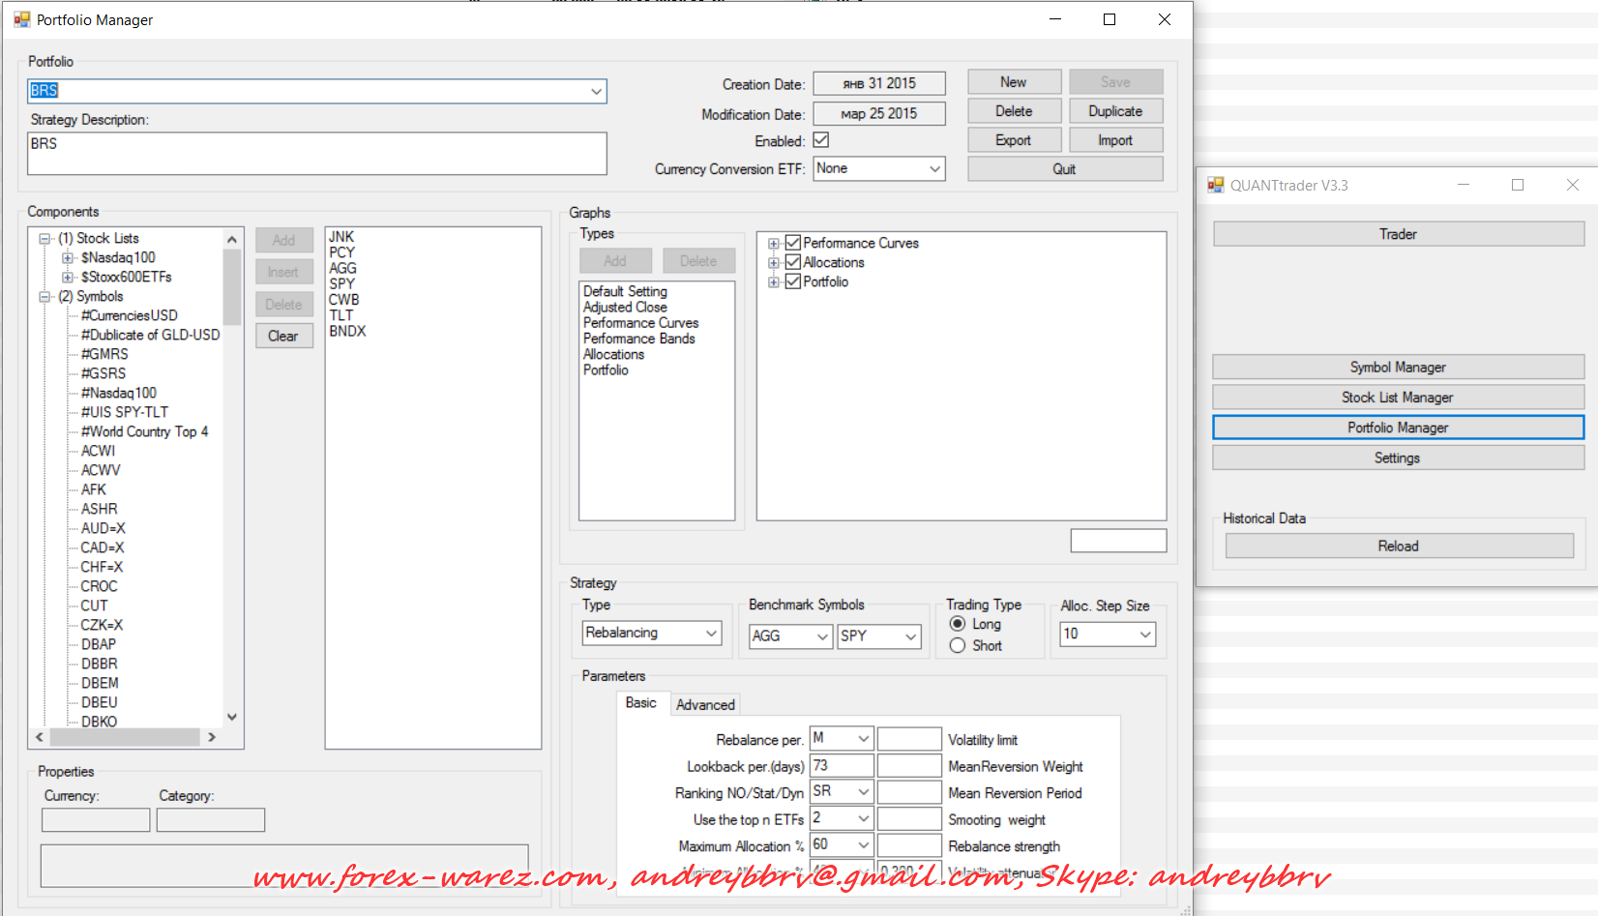The width and height of the screenshot is (1598, 916).
Task: Uncheck the Performance Curves checkbox
Action: coord(793,243)
